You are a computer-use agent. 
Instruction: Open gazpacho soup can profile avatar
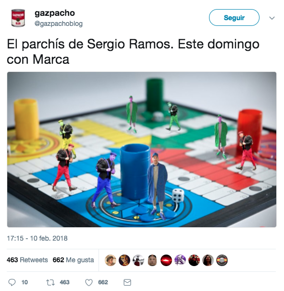pyautogui.click(x=18, y=18)
